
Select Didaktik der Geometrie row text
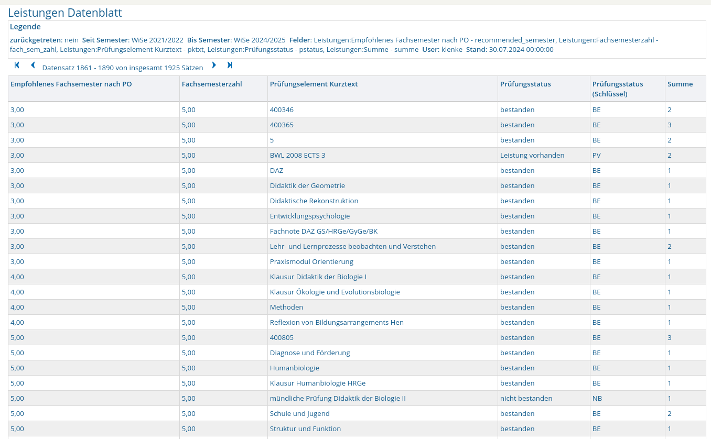[307, 185]
